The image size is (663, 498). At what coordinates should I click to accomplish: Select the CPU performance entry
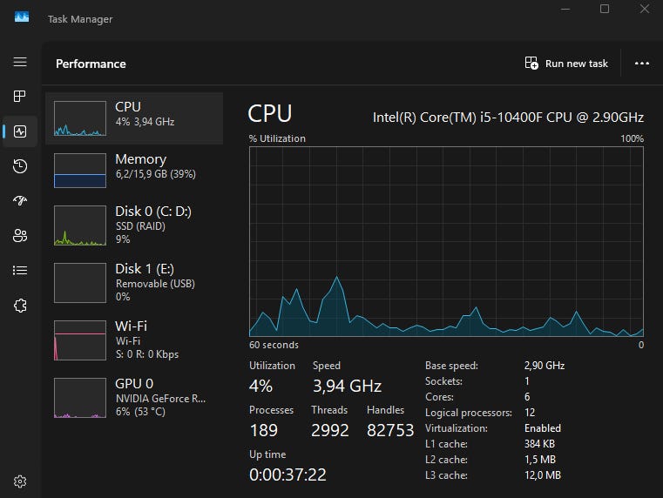(x=134, y=118)
